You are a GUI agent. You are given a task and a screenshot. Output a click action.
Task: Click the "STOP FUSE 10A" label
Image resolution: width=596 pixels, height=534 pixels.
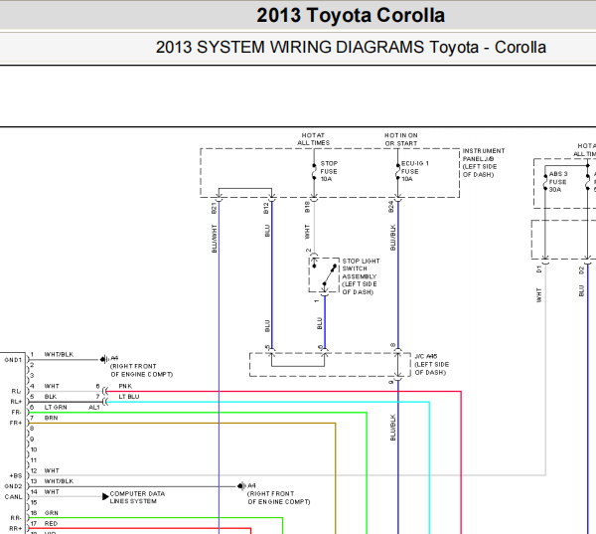coord(329,171)
